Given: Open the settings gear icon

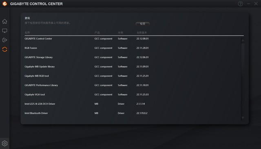Looking at the screenshot, I should click(4, 143).
